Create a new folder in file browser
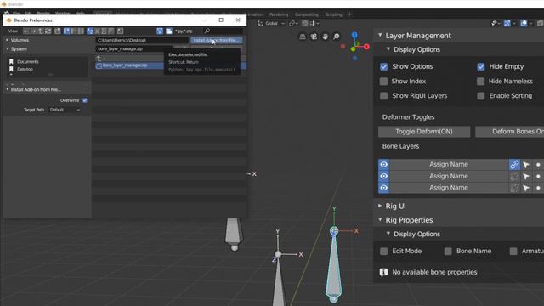544x306 pixels. (x=58, y=31)
